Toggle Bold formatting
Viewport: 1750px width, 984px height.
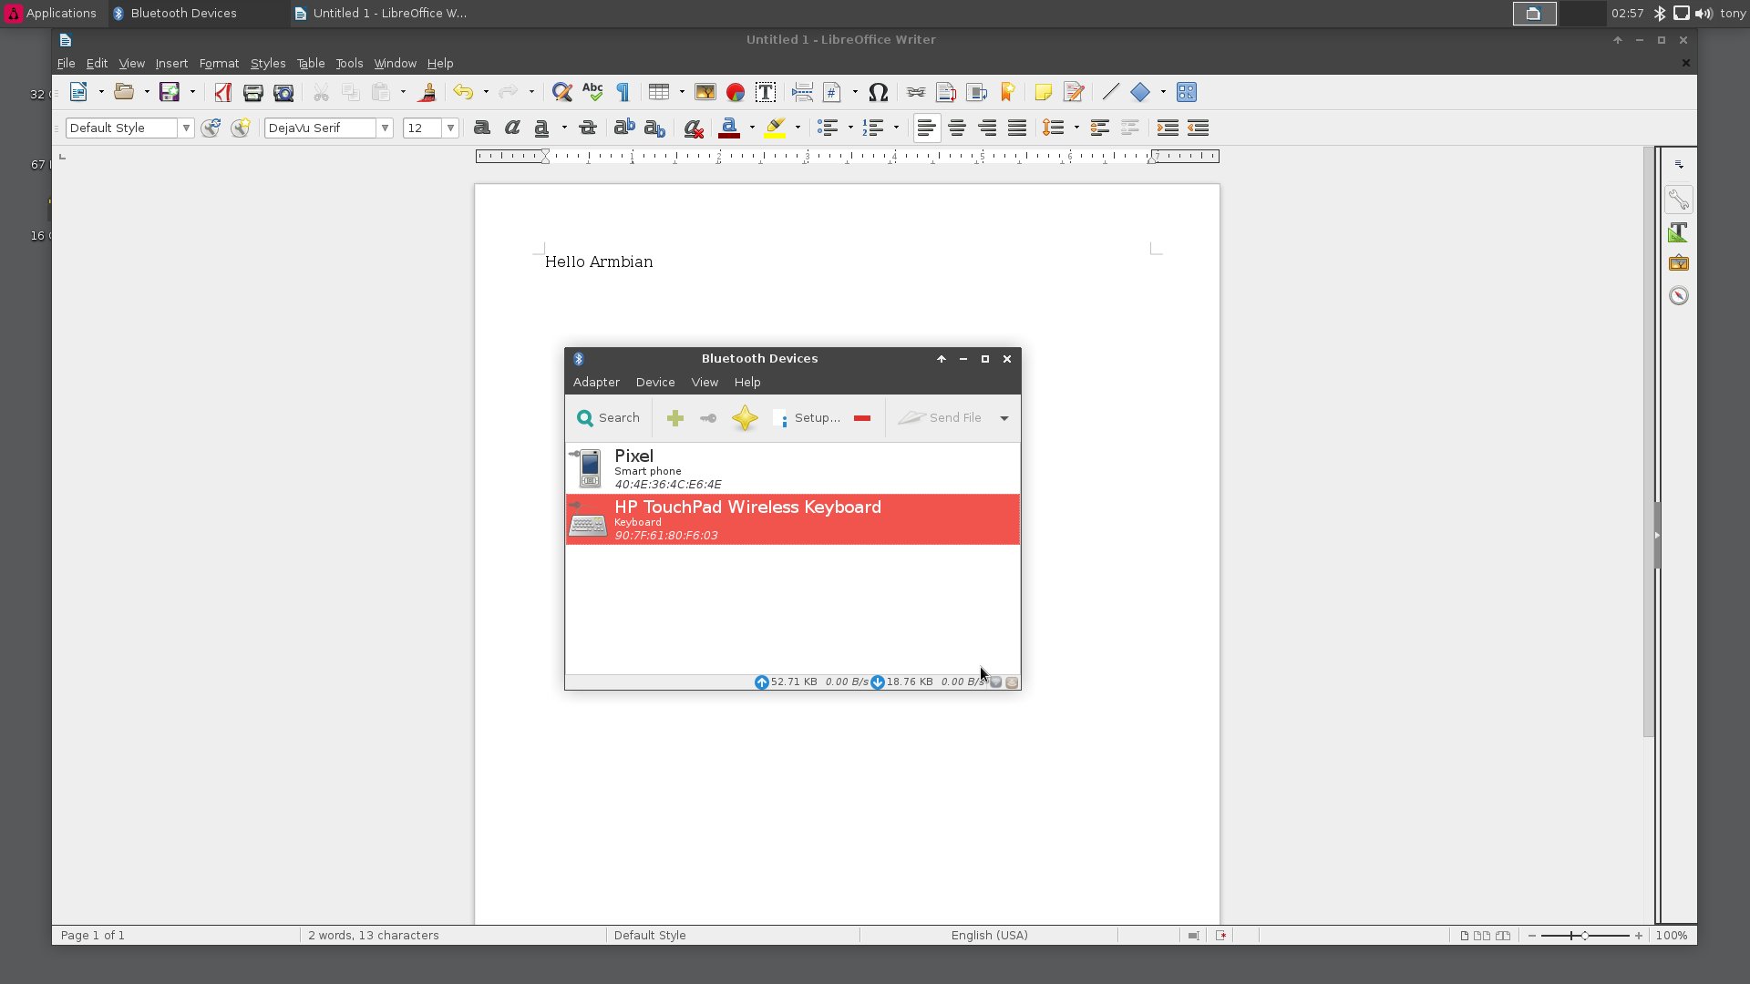pyautogui.click(x=482, y=128)
